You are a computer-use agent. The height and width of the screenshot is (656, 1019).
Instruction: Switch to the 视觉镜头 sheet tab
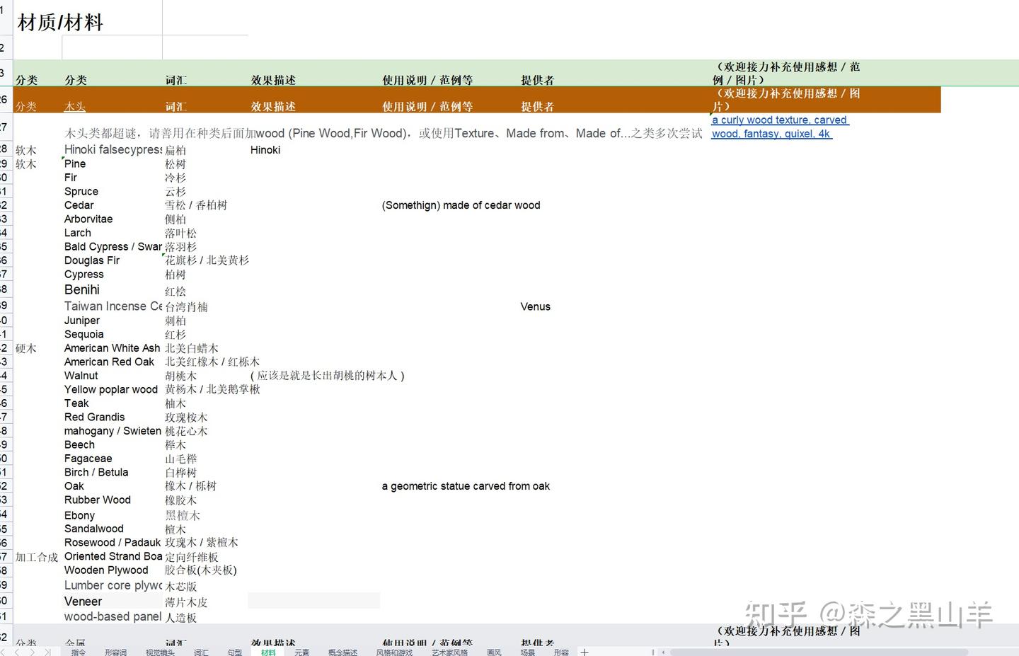coord(160,652)
